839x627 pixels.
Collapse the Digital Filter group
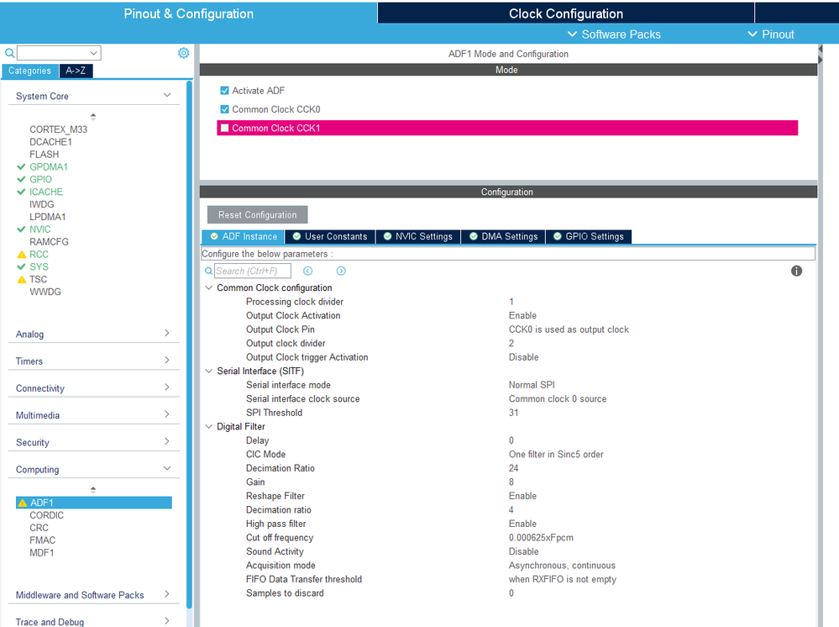coord(208,427)
